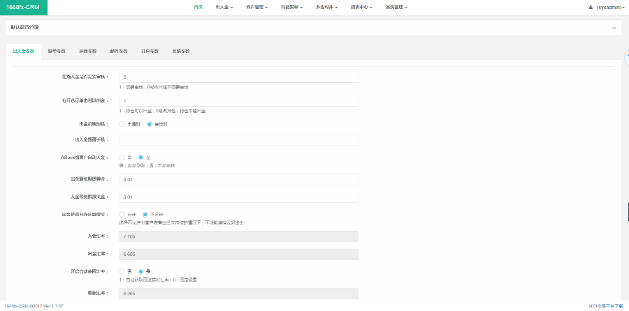629x311 pixels.
Task: Open the MT4交易平台下载 footer link
Action: (607, 306)
